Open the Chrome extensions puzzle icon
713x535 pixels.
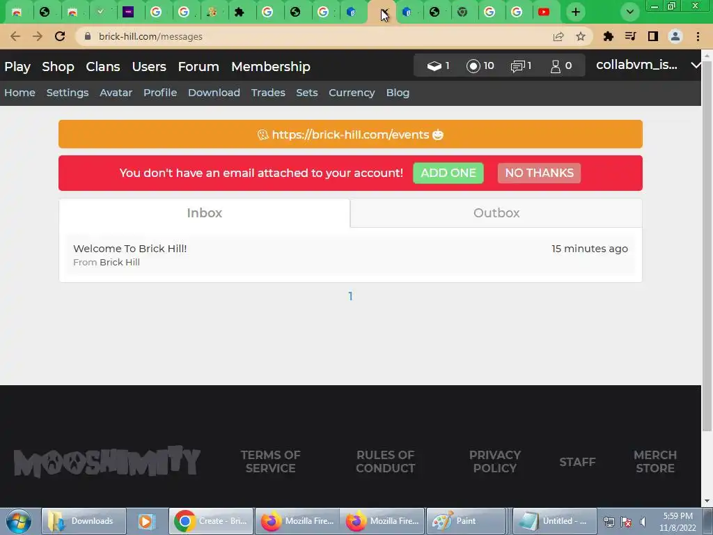(x=608, y=36)
